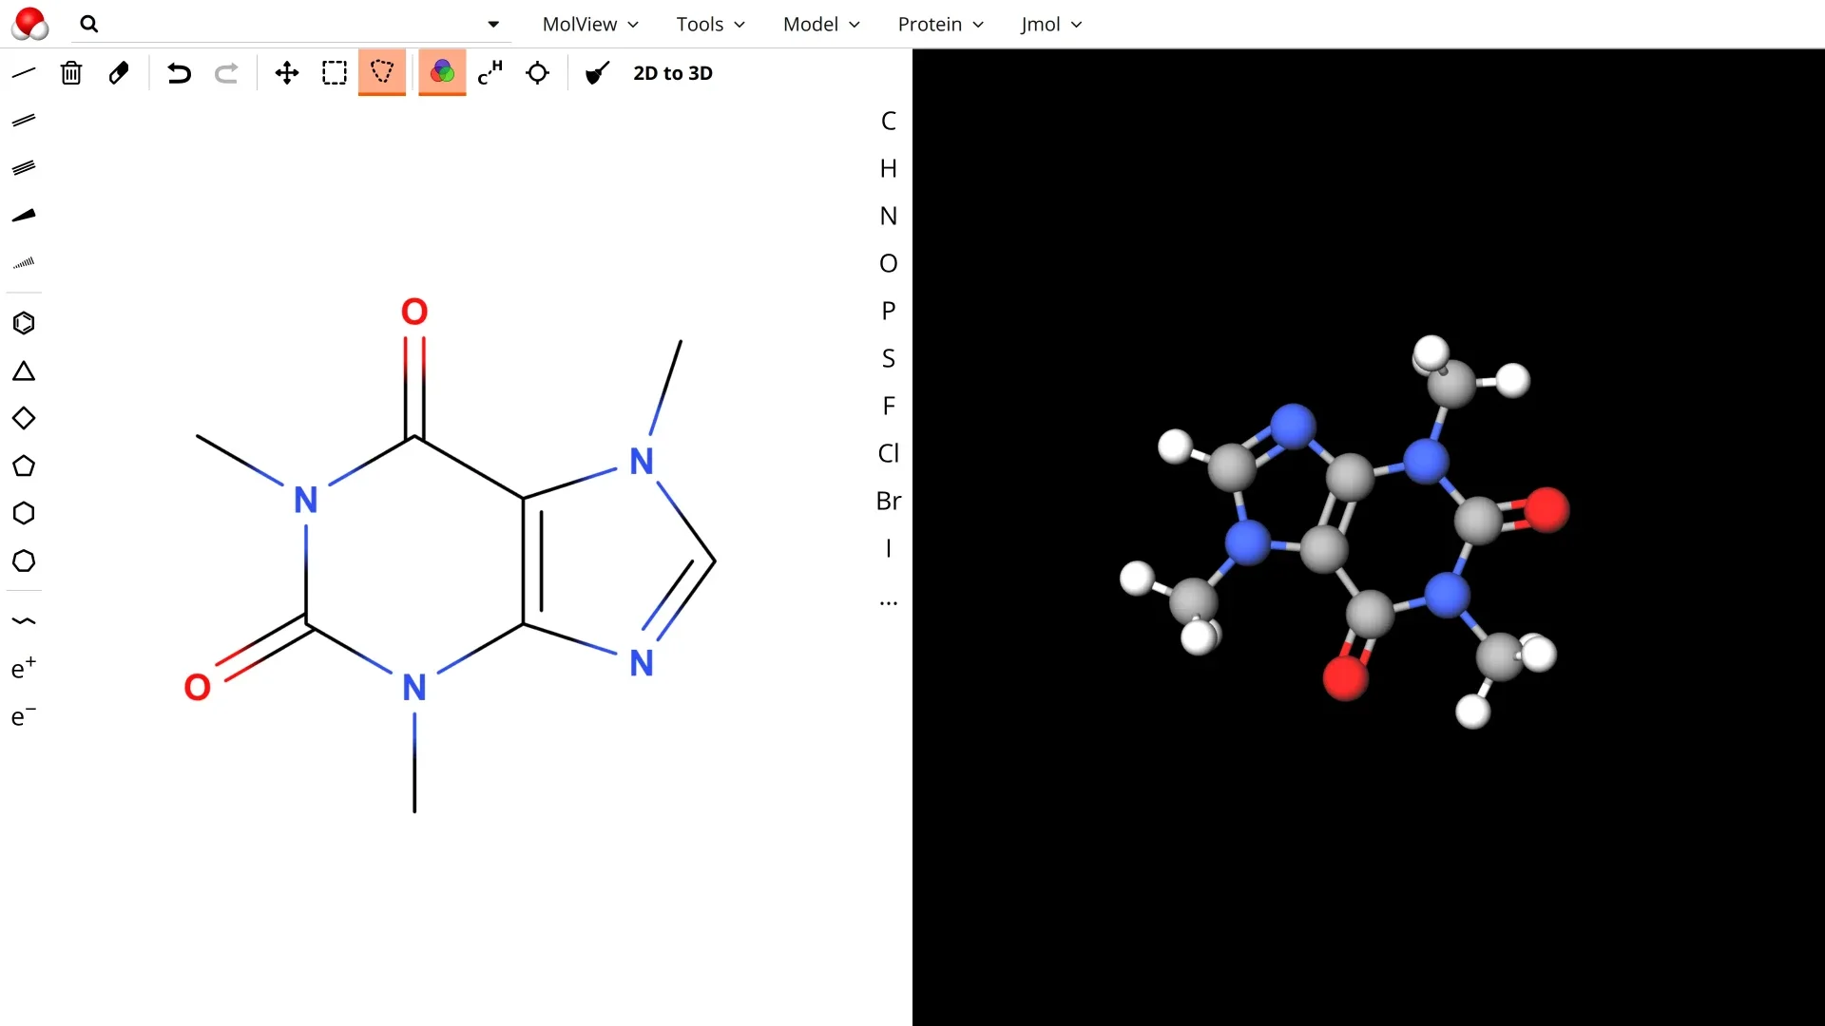Open the Protein menu
The height and width of the screenshot is (1026, 1825).
[939, 25]
